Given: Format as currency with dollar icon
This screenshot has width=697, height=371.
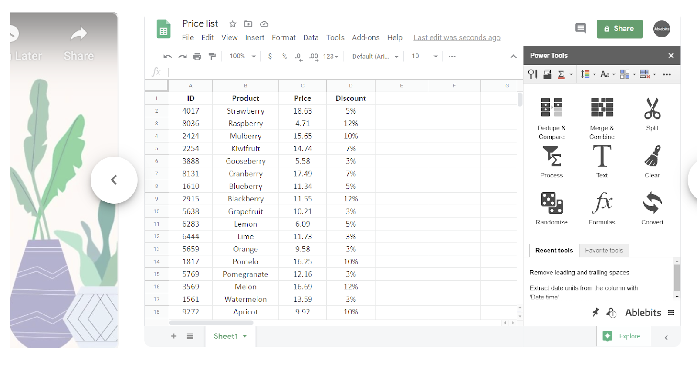Looking at the screenshot, I should pyautogui.click(x=270, y=56).
